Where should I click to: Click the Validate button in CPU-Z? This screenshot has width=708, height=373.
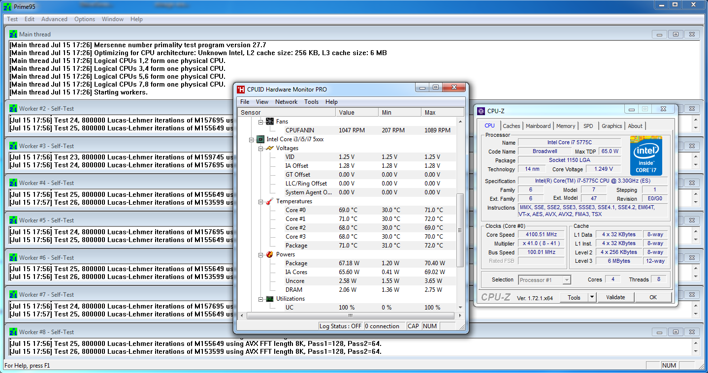point(615,297)
